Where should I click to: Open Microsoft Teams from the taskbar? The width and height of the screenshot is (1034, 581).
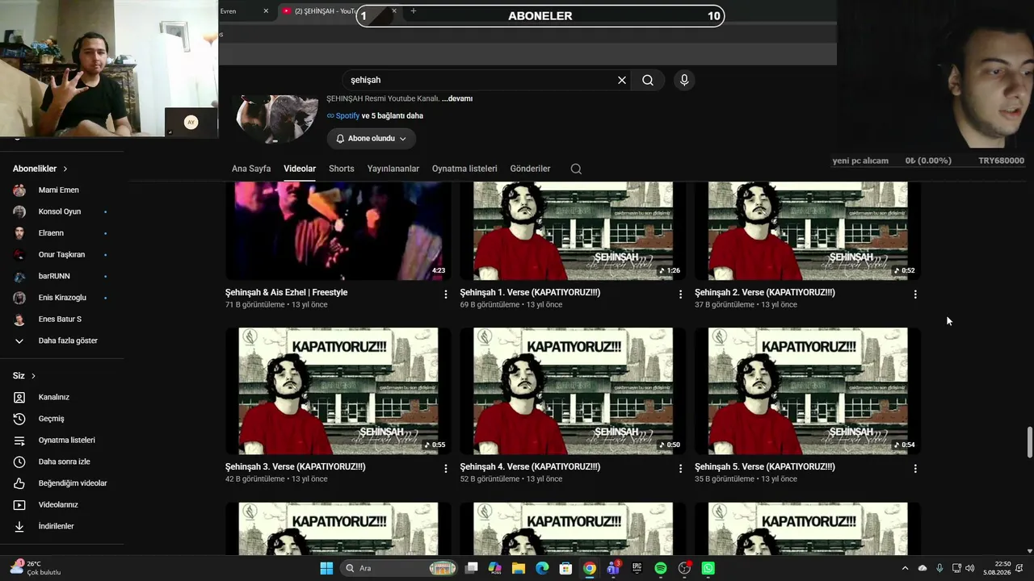click(x=613, y=568)
